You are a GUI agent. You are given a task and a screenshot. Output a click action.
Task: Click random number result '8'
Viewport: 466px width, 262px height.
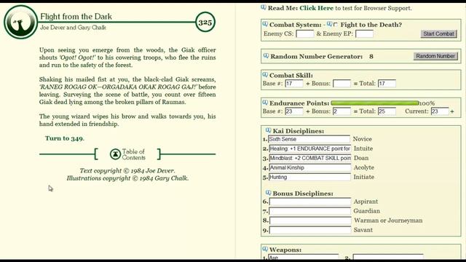tap(371, 57)
